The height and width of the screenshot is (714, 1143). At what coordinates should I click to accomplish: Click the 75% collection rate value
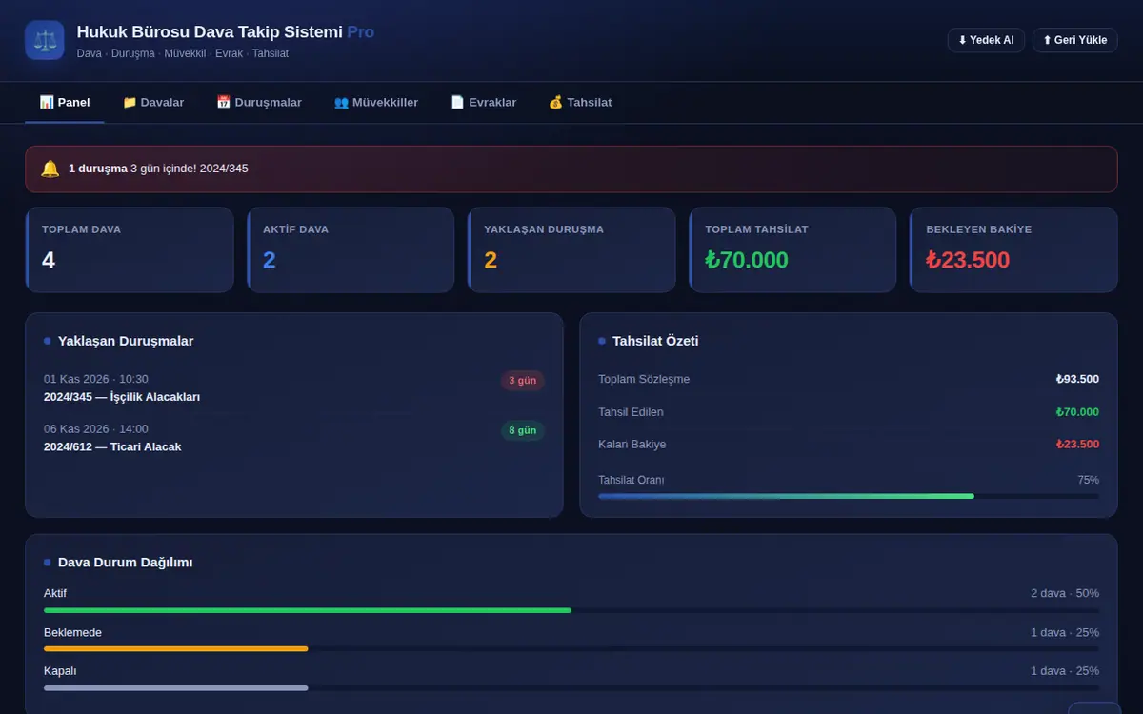[1088, 480]
